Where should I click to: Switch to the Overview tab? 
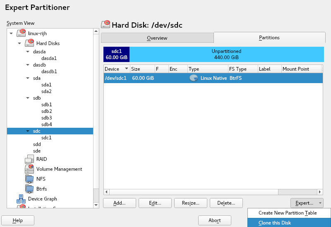(x=157, y=38)
